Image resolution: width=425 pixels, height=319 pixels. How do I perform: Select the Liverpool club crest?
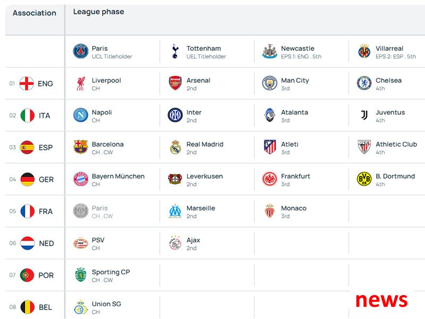(81, 83)
